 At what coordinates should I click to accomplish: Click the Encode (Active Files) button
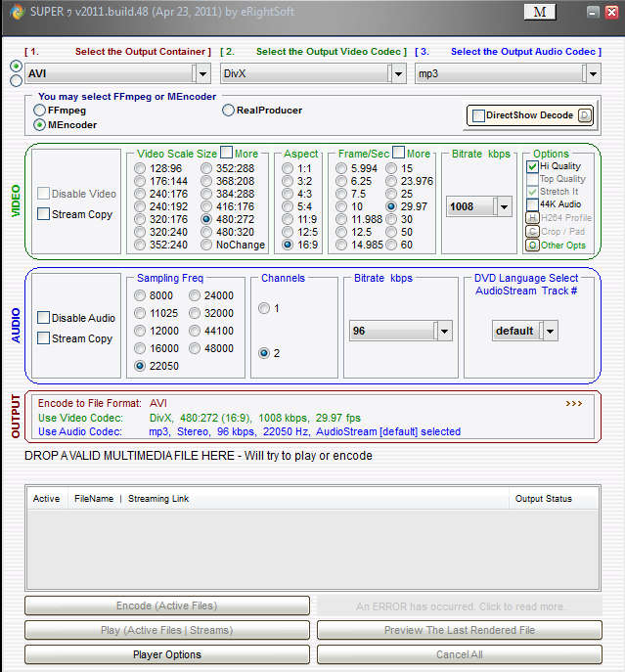click(x=167, y=605)
